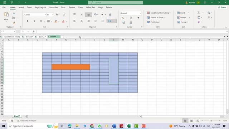229x129 pixels.
Task: Click the Clear eraser icon
Action: (x=199, y=22)
